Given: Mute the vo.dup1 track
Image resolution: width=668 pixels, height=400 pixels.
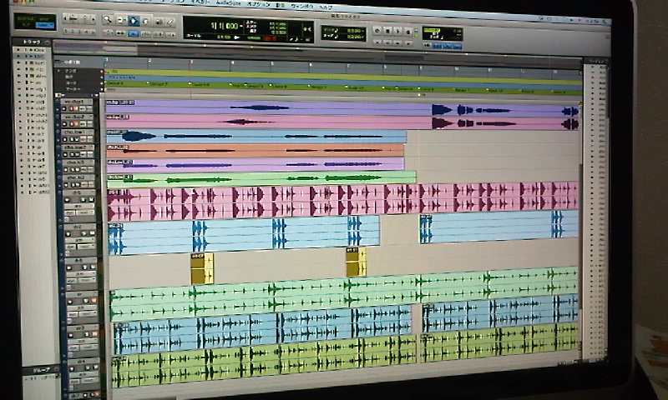Looking at the screenshot, I should (76, 109).
